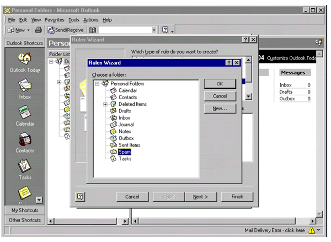Viewport: 331px width, 242px height.
Task: Open the Favorites menu
Action: 55,20
